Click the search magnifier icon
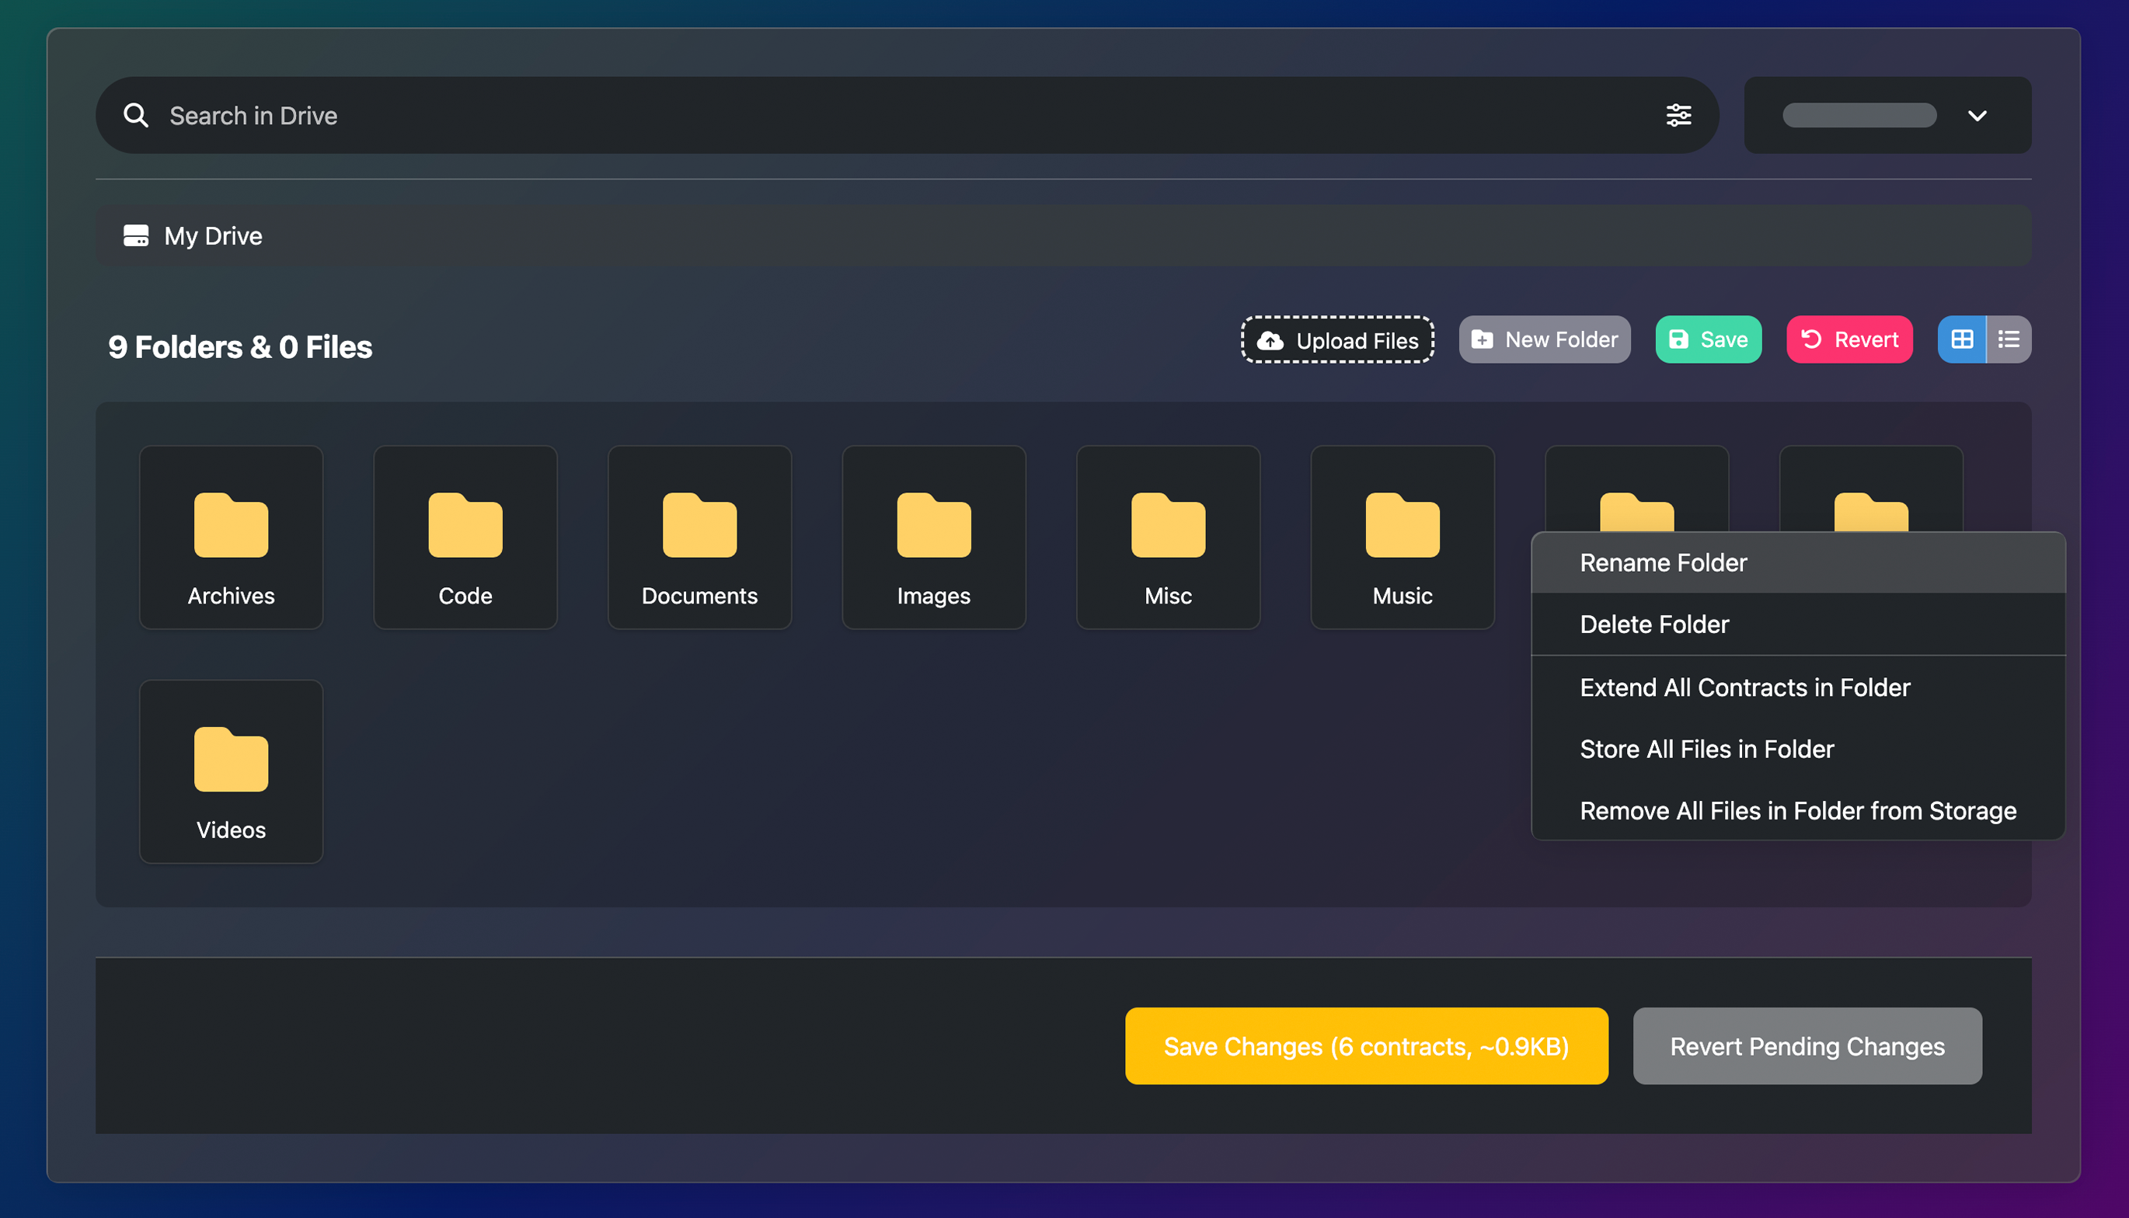This screenshot has width=2129, height=1218. coord(135,116)
